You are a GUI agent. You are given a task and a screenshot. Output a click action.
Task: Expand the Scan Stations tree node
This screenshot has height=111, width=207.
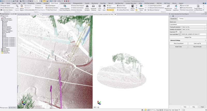pyautogui.click(x=1, y=49)
